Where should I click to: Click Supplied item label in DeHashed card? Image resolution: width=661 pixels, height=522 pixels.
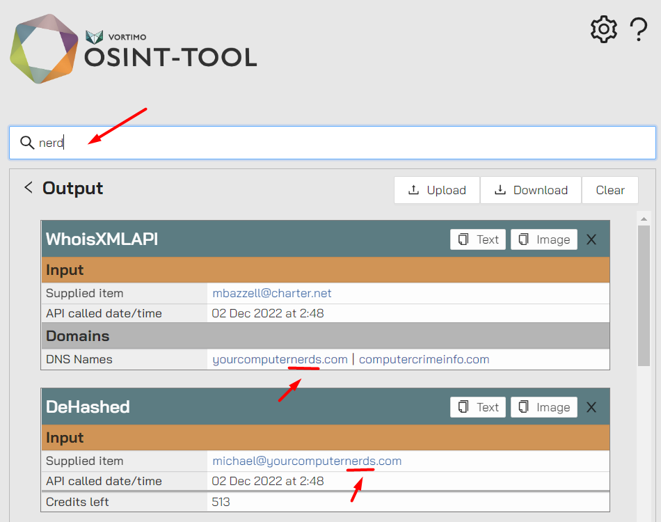84,461
